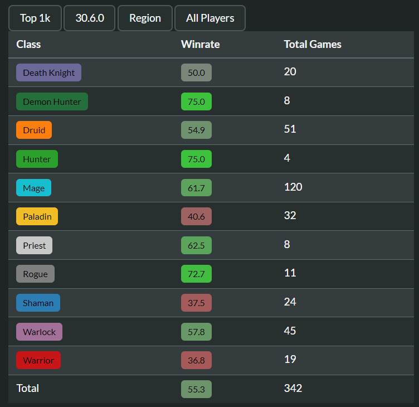
Task: Sort by Total Games column header
Action: pos(313,45)
